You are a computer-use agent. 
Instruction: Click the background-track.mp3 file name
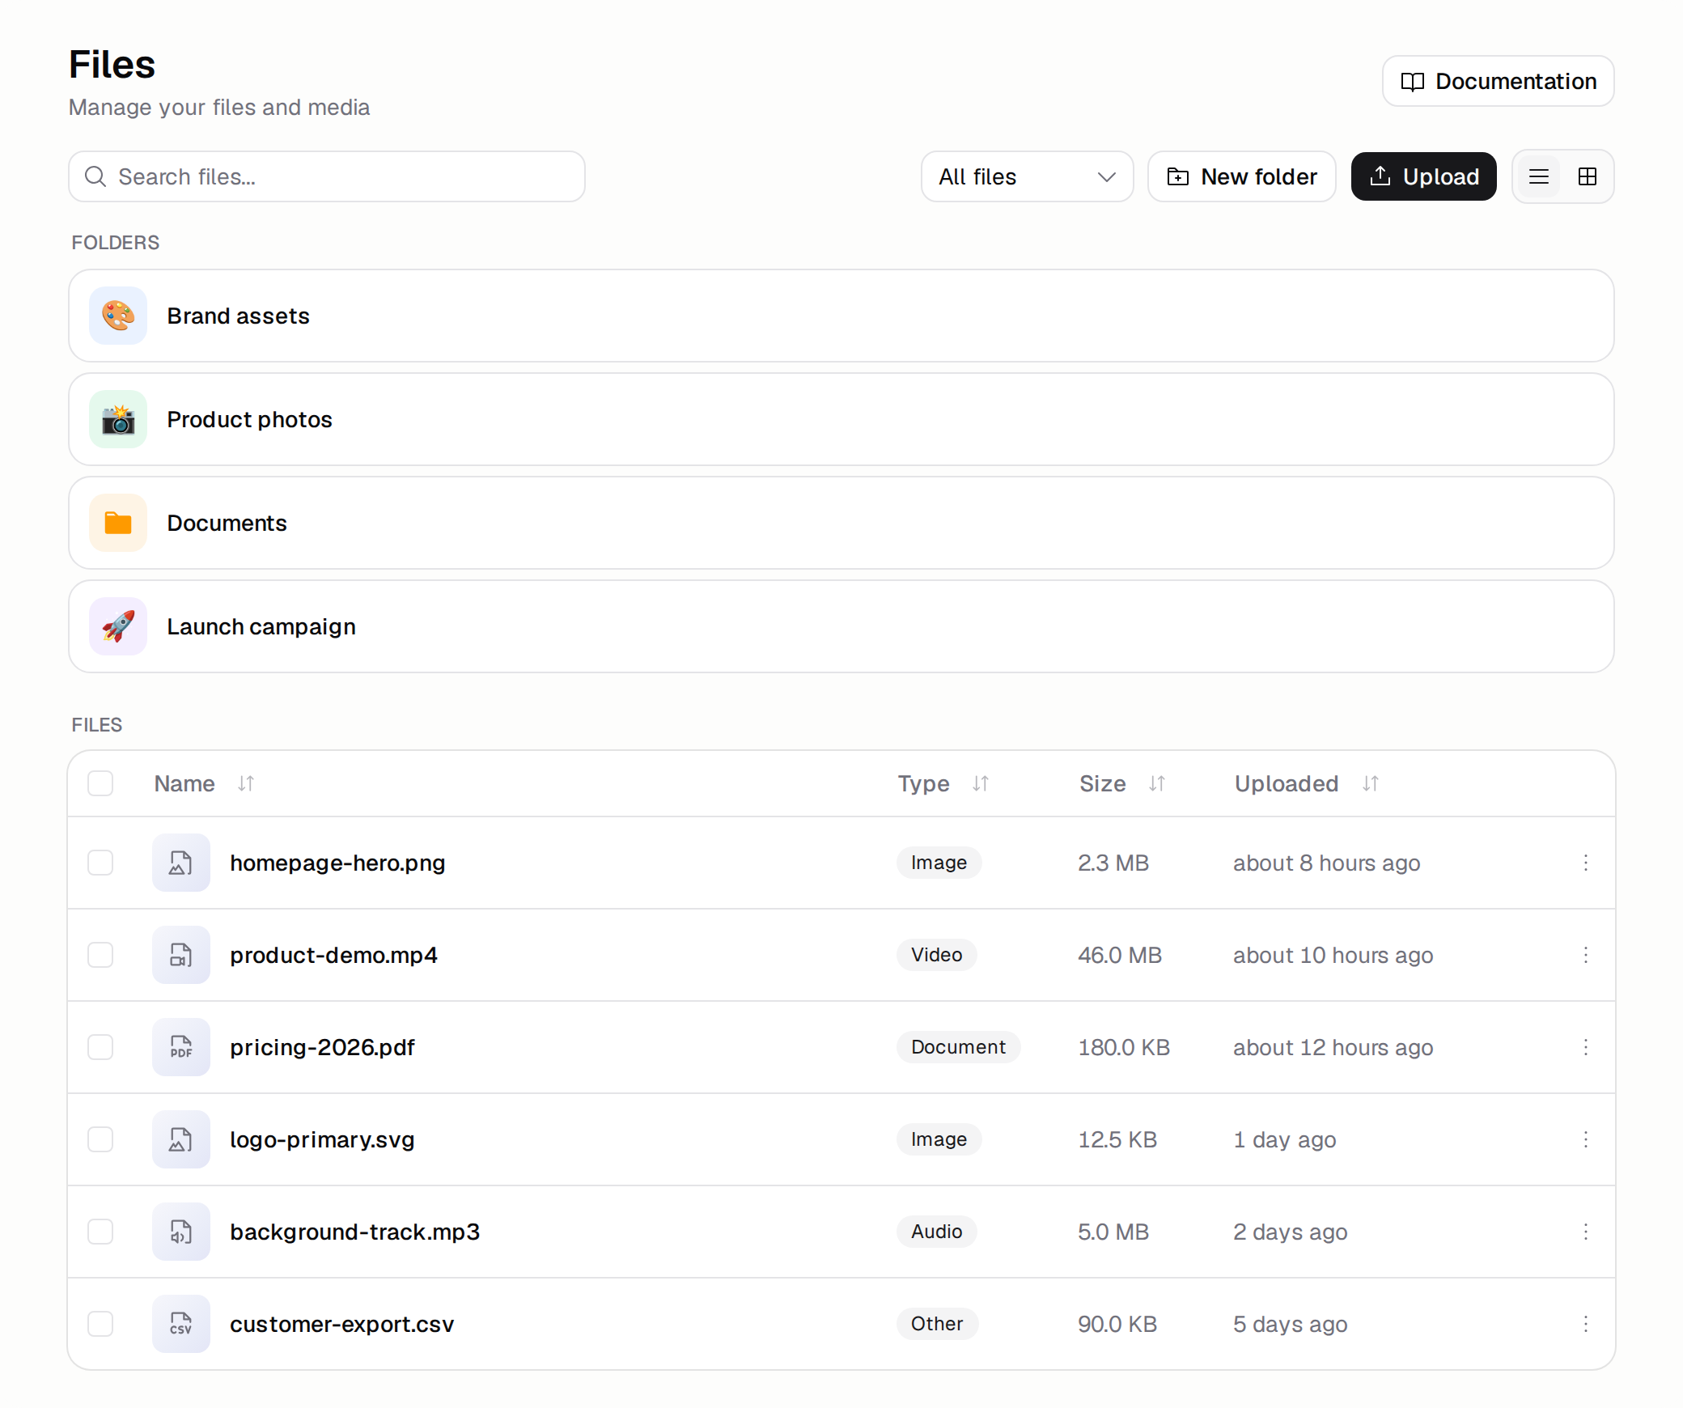tap(354, 1232)
